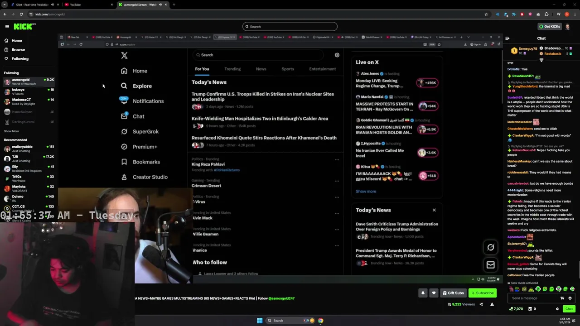Click the green Chat send button

click(569, 309)
